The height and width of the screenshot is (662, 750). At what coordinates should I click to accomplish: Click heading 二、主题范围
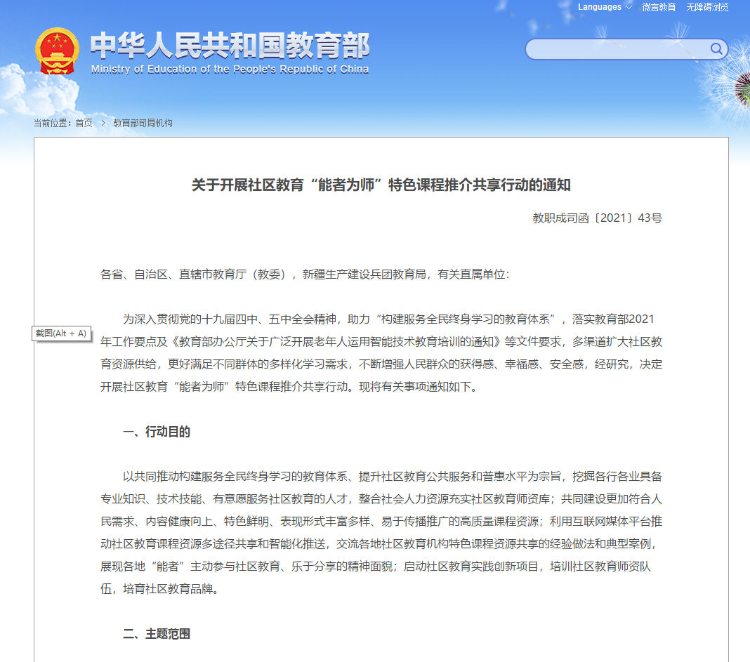[157, 634]
